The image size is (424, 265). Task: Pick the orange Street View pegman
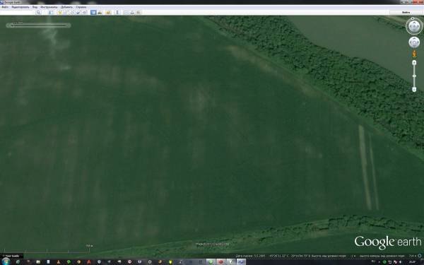(x=414, y=54)
